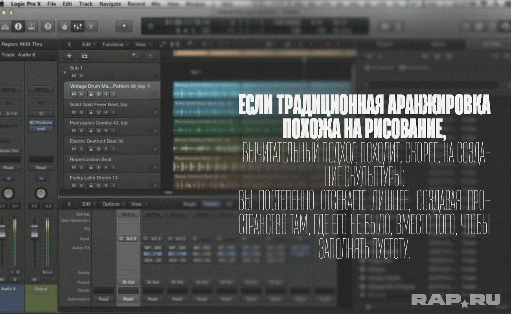Open the Options dropdown in mixer panel

[112, 204]
